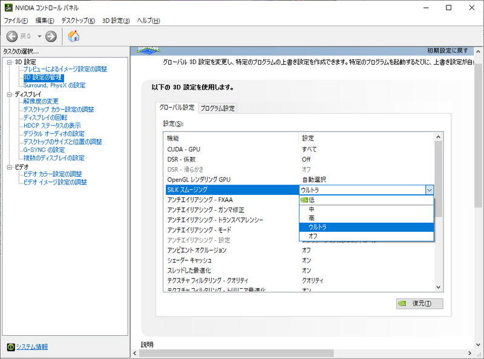Select the シェーダー キャッシュ row

[299, 260]
